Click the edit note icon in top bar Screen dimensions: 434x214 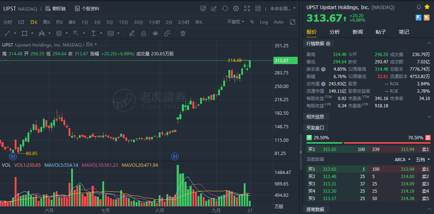coord(214,8)
